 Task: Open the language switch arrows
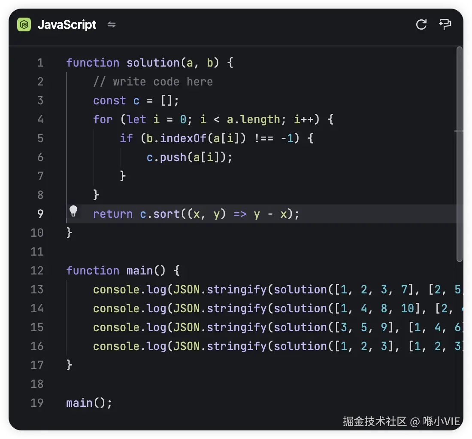(112, 24)
